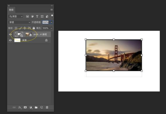Hide the frame layer with eye icon

[10, 35]
